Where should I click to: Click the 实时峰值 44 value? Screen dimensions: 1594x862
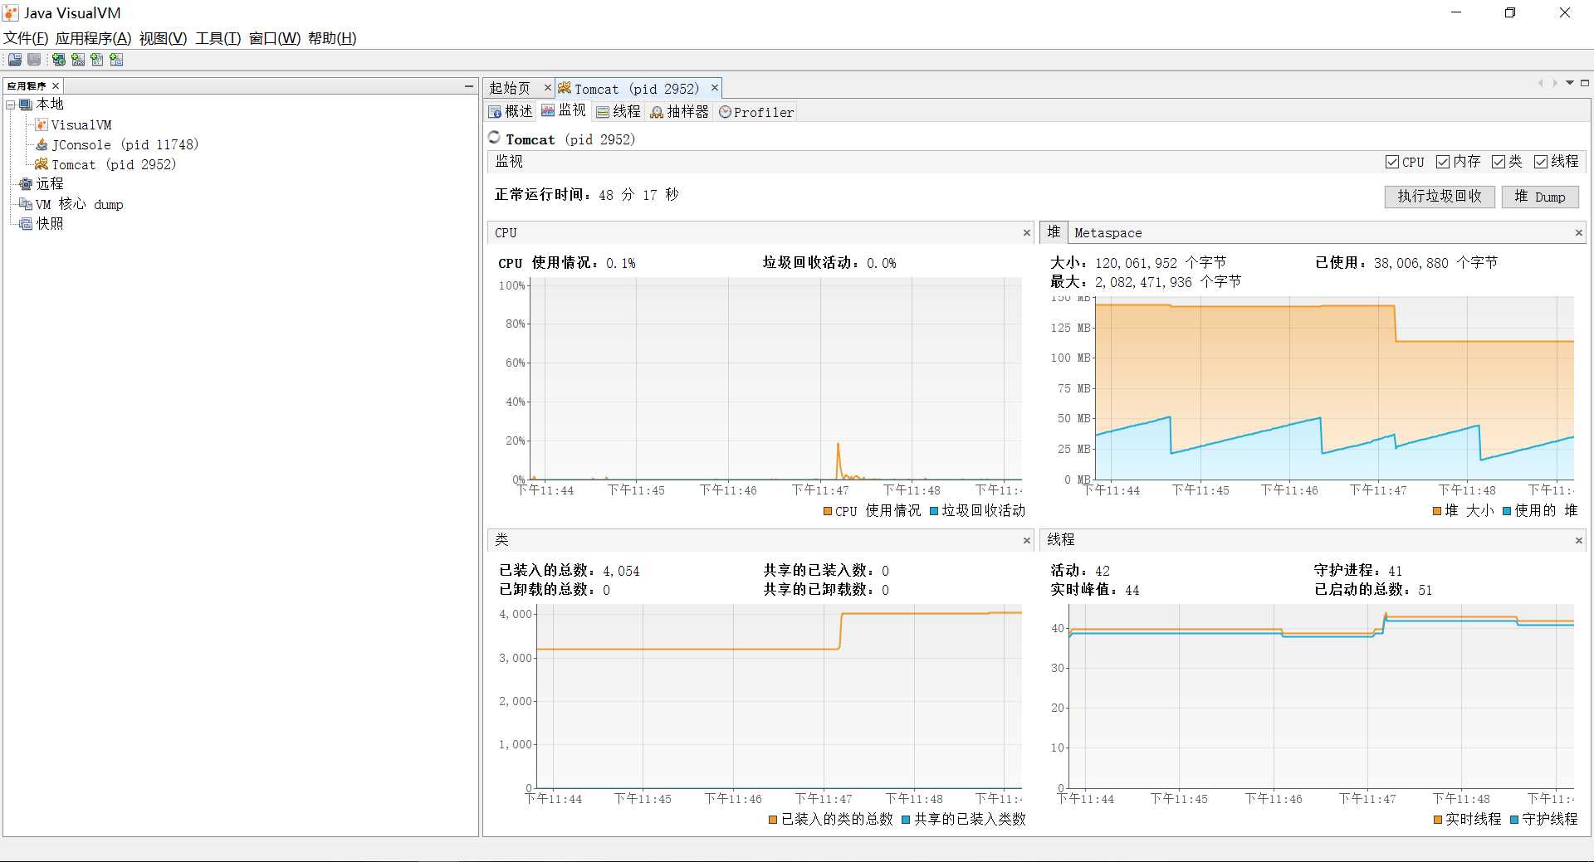(x=1132, y=590)
